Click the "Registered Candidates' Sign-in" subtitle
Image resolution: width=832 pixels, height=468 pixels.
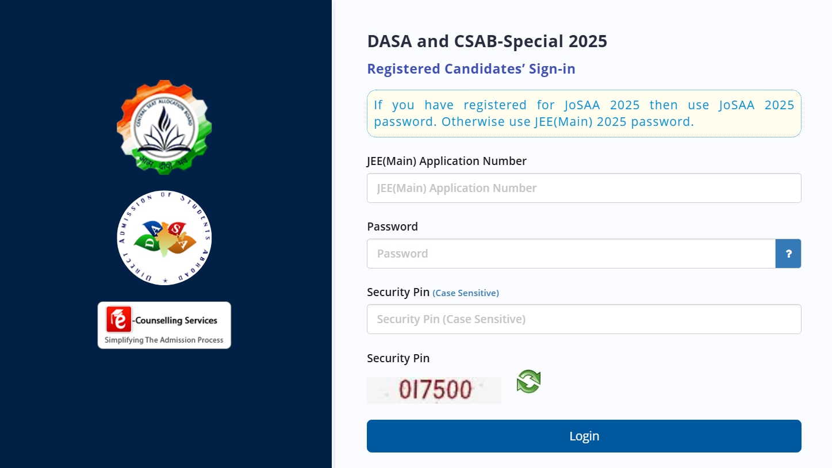coord(471,69)
